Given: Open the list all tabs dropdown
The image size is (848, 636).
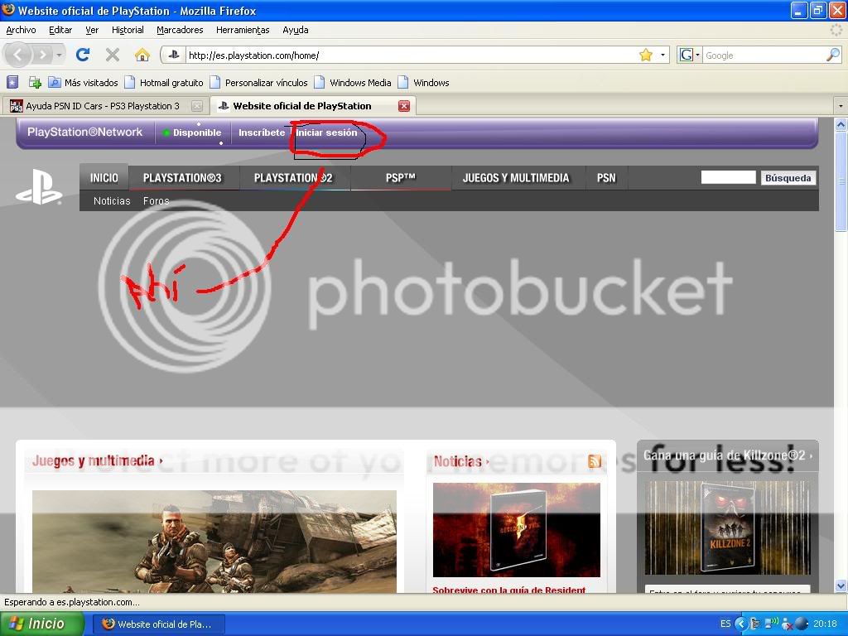Looking at the screenshot, I should 840,106.
